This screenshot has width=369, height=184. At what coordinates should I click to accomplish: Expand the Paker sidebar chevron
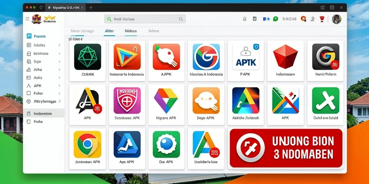pyautogui.click(x=59, y=93)
